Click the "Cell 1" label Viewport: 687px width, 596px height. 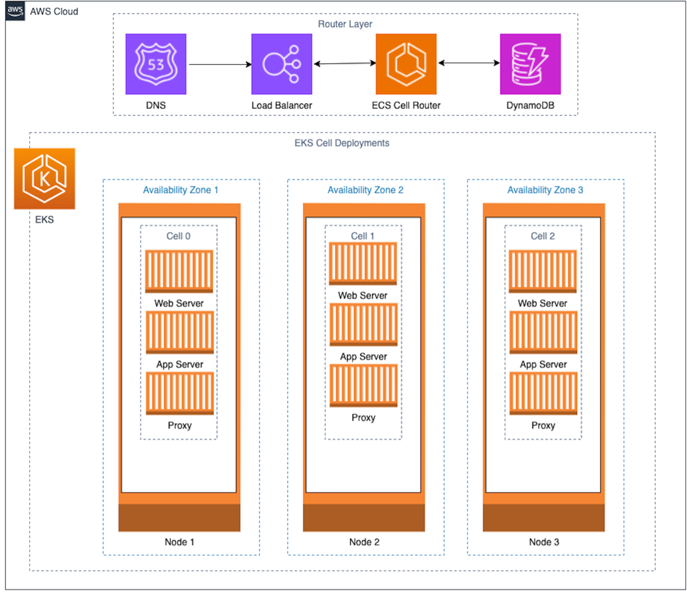[363, 236]
